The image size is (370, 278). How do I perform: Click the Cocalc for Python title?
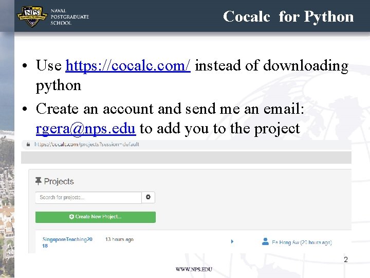288,16
